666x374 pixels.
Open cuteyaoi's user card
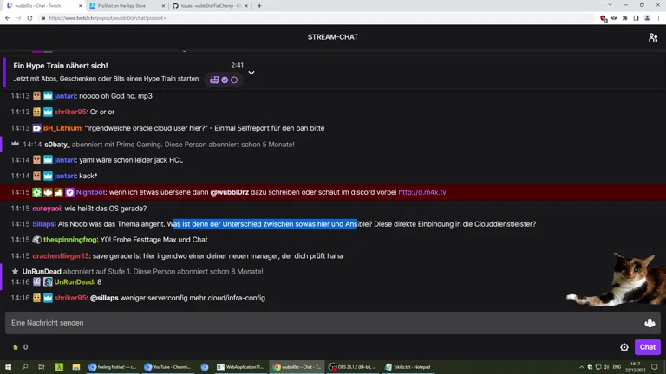[x=47, y=209]
